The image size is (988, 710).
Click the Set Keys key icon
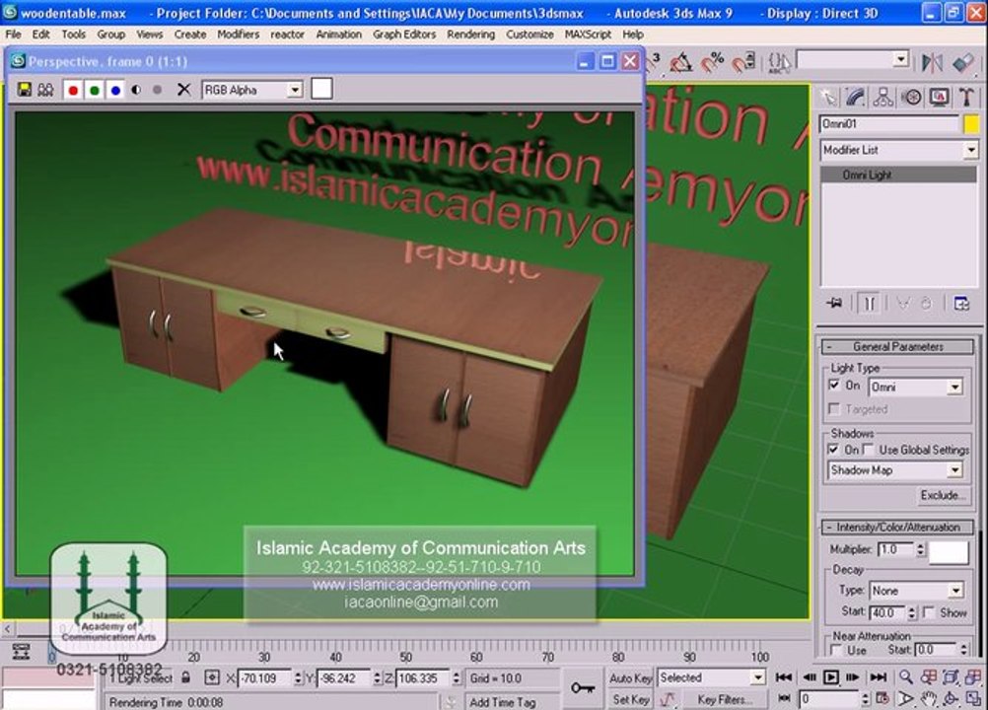pos(582,688)
